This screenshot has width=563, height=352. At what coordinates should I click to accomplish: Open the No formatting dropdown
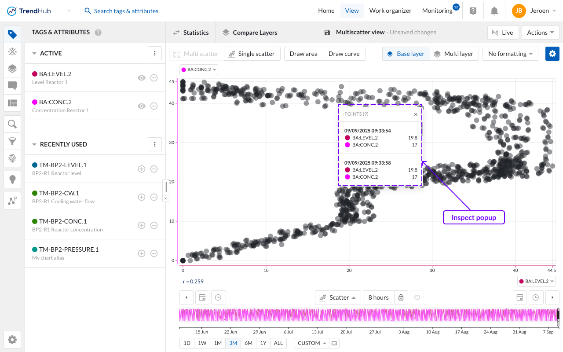click(x=510, y=53)
